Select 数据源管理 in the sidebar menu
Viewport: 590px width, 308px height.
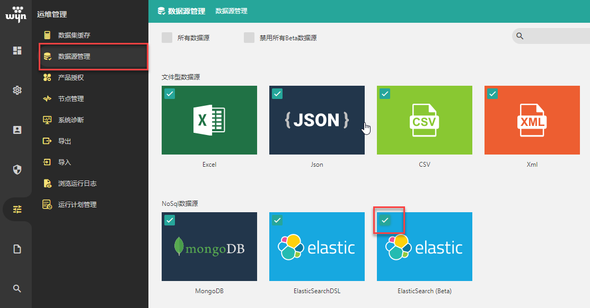pos(93,56)
